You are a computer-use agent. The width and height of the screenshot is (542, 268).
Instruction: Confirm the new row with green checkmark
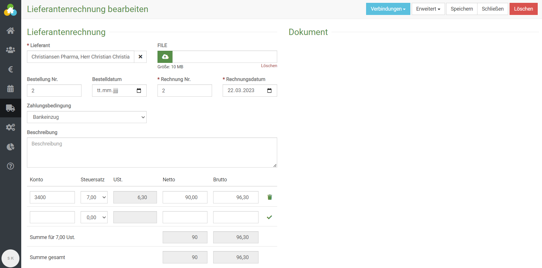269,217
